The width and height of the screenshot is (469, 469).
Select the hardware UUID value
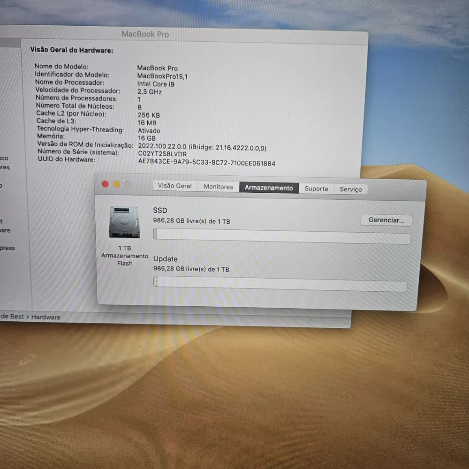point(206,163)
